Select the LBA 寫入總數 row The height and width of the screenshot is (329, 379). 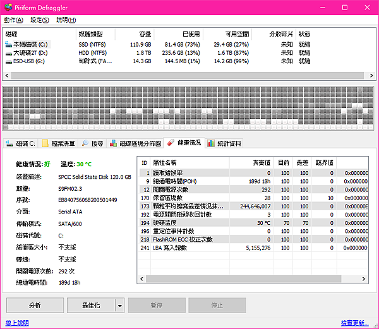(253, 248)
